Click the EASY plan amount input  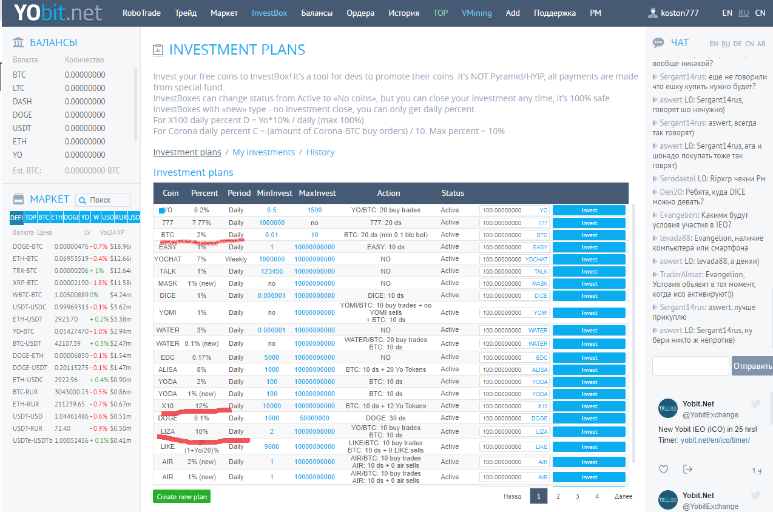click(x=515, y=247)
